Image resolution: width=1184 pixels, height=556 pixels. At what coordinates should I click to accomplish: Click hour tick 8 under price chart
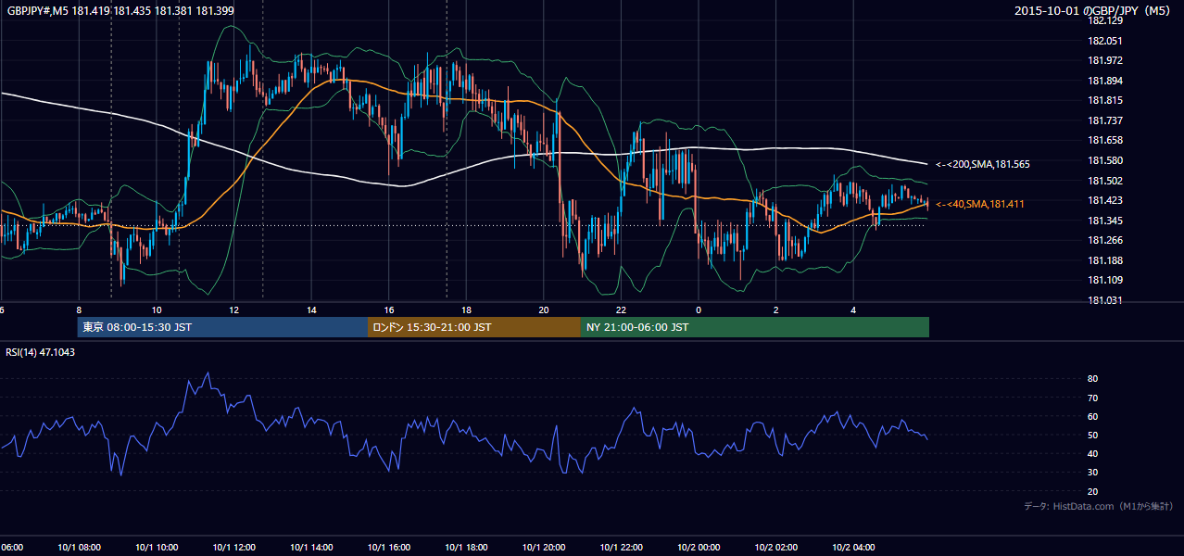[80, 310]
